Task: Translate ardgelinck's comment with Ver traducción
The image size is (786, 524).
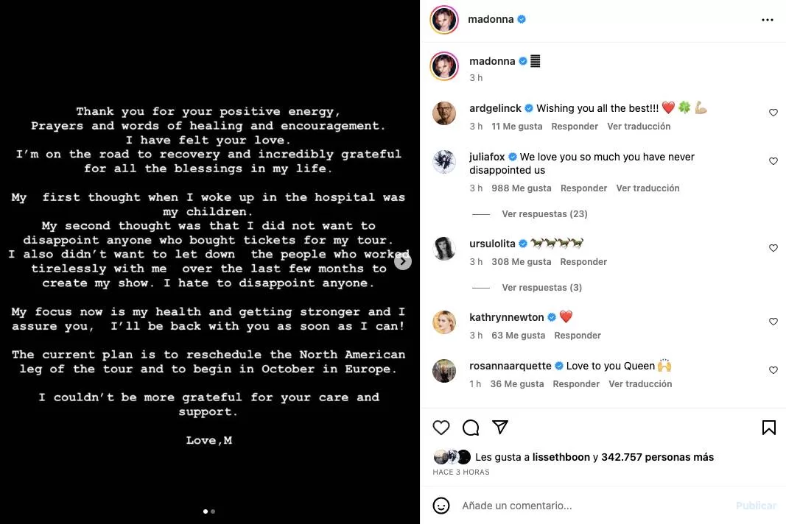Action: point(639,127)
